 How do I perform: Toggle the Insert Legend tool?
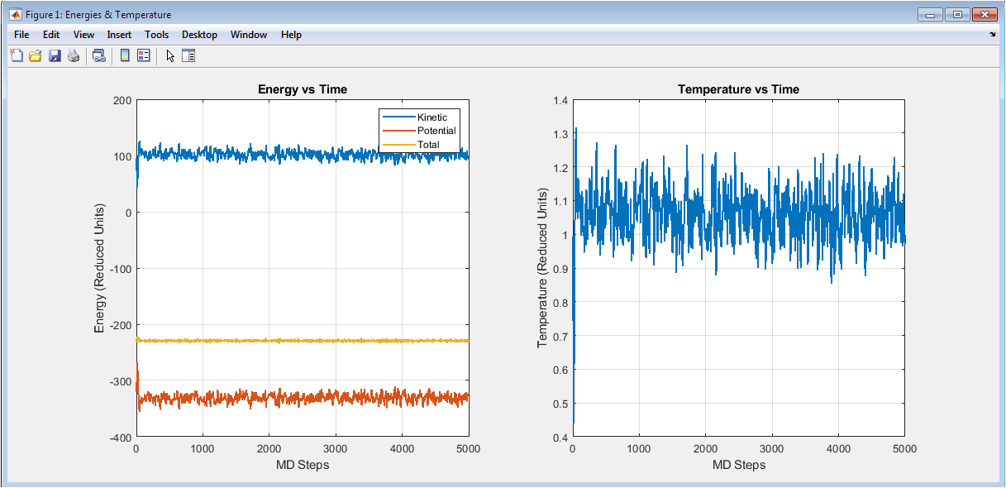tap(144, 56)
